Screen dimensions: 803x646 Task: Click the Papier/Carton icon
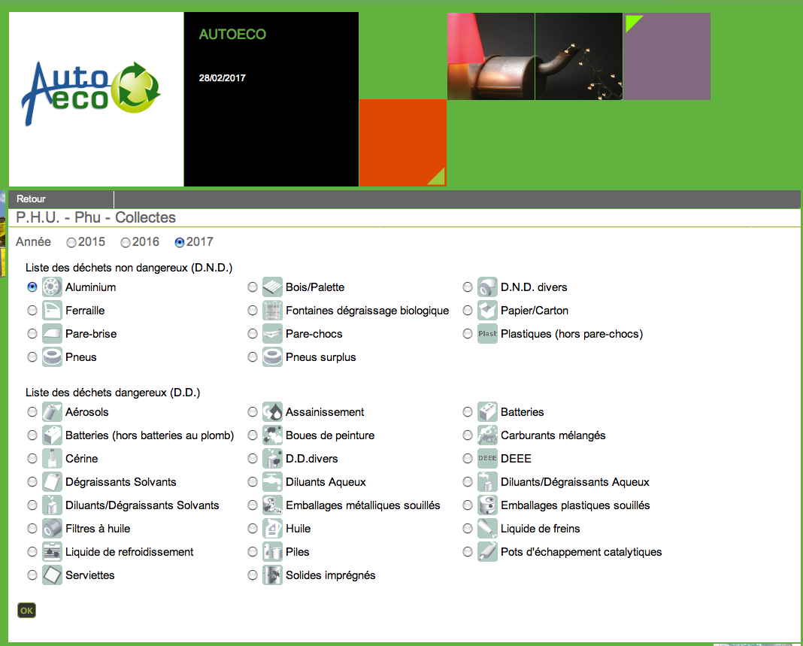coord(487,311)
